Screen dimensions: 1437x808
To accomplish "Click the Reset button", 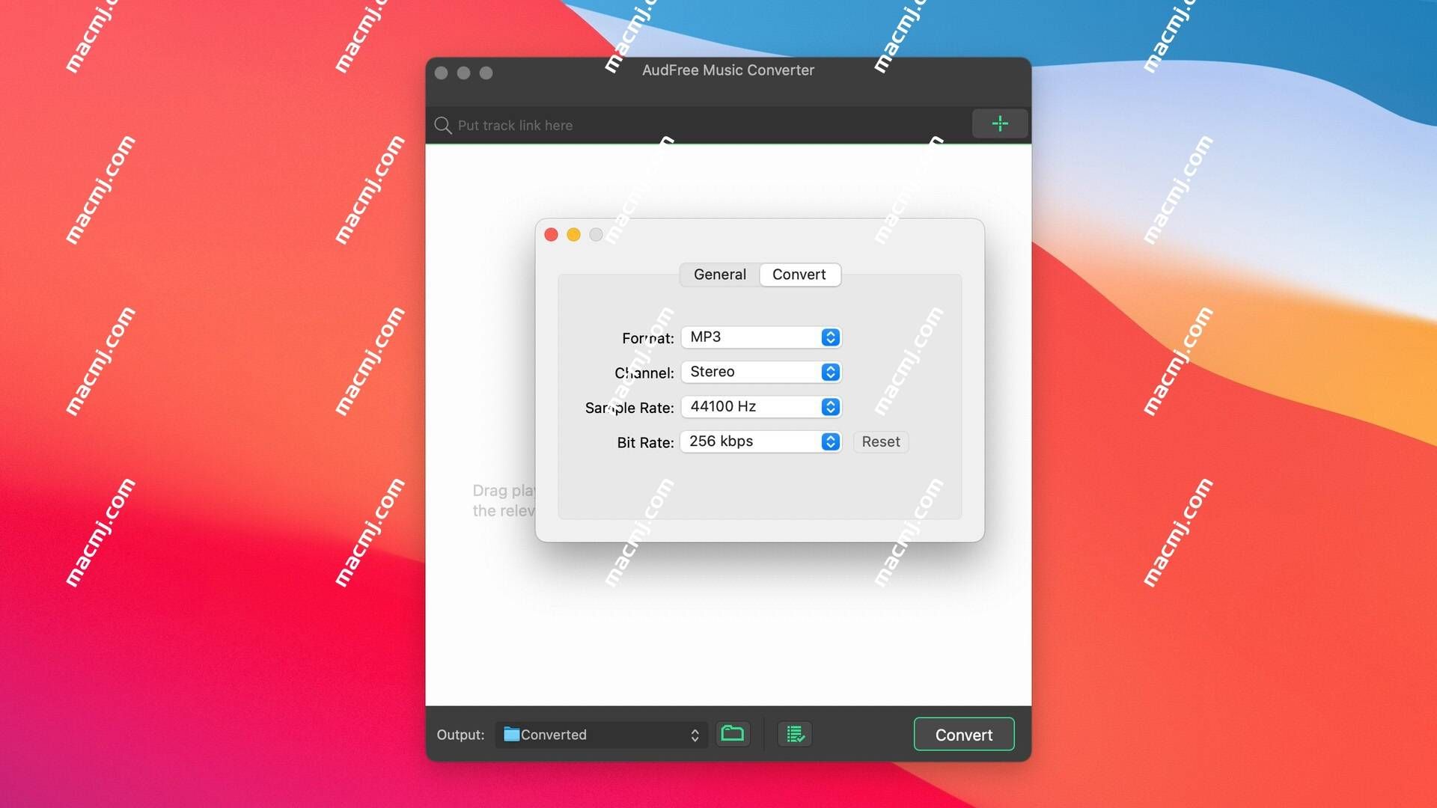I will point(880,441).
